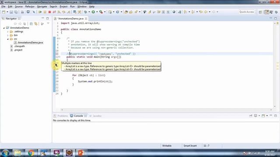Click the Last Edit Location icon
Screen dimensions: 280x157
(x=201, y=12)
